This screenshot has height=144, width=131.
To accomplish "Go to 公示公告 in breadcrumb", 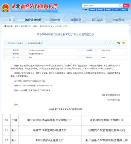I will click(x=58, y=26).
